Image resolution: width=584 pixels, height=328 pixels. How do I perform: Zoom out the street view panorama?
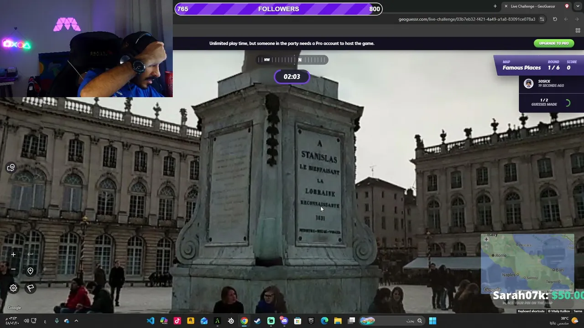point(13,269)
